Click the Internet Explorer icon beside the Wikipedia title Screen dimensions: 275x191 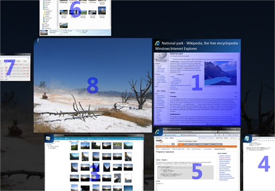pyautogui.click(x=157, y=43)
